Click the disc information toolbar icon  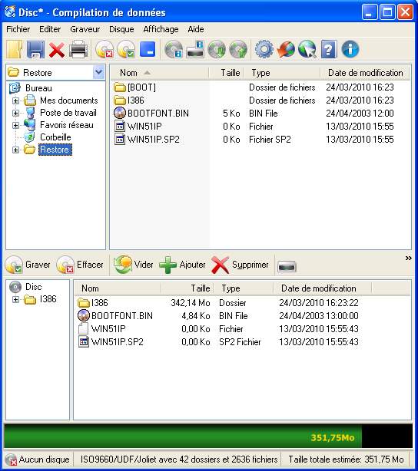click(x=174, y=50)
